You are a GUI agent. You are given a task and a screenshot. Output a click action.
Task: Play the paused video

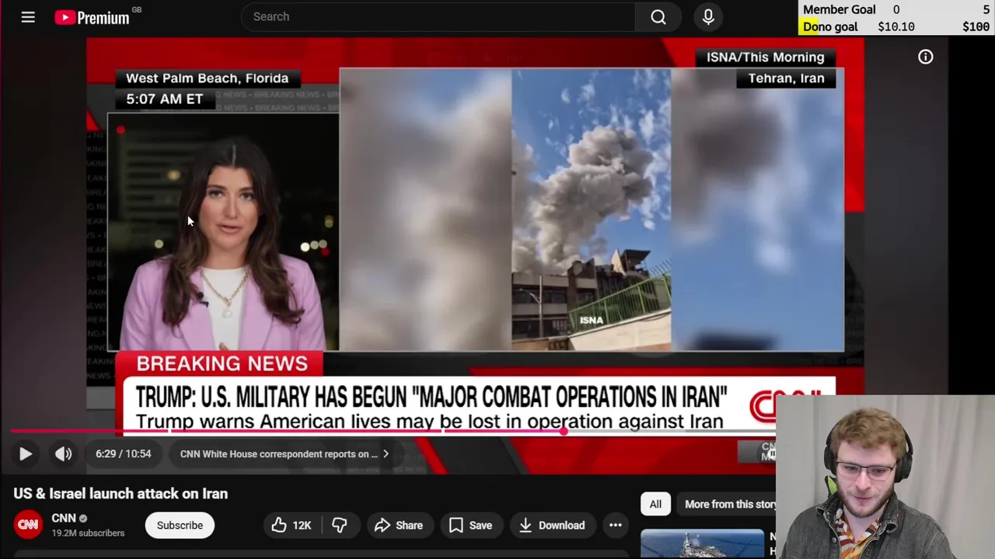point(25,454)
